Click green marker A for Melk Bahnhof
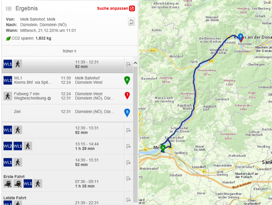The width and height of the screenshot is (272, 205). point(127,80)
